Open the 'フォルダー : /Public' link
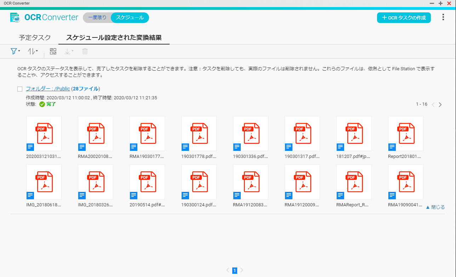The image size is (456, 277). [x=48, y=89]
